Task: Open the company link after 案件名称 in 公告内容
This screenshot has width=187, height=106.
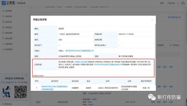Action: click(x=108, y=65)
